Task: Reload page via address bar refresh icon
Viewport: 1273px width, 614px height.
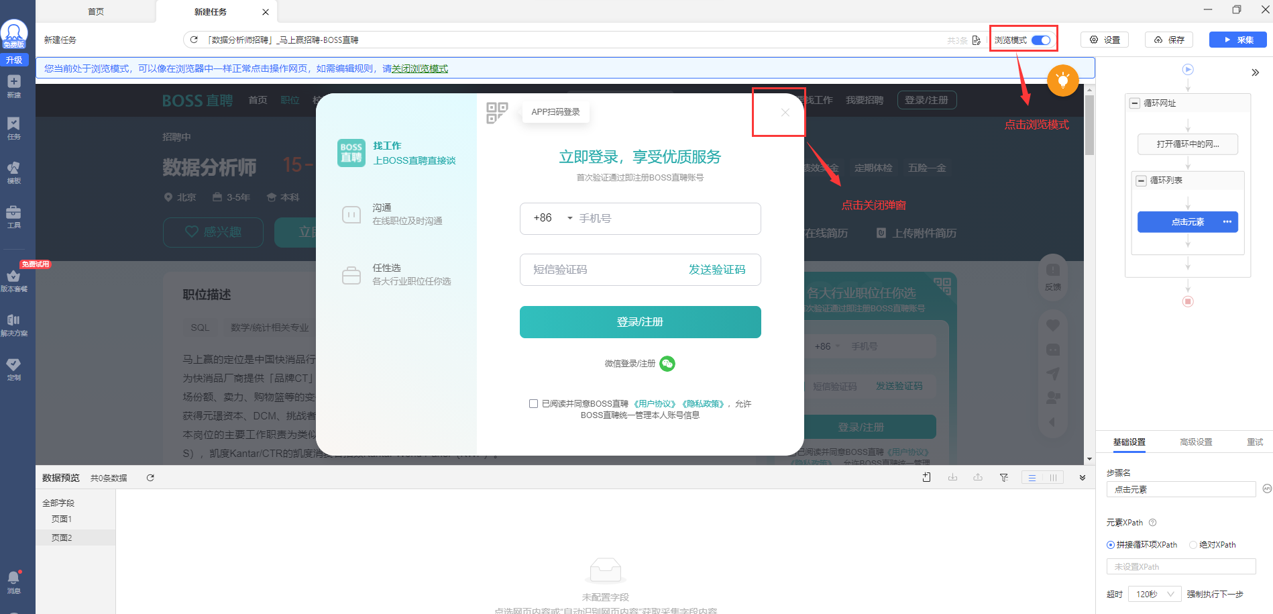Action: click(194, 40)
